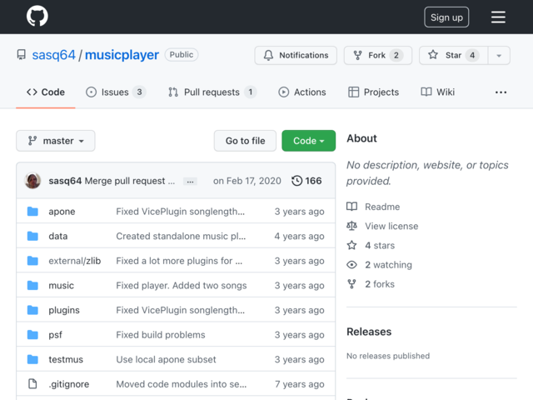Open the data folder

coord(58,236)
